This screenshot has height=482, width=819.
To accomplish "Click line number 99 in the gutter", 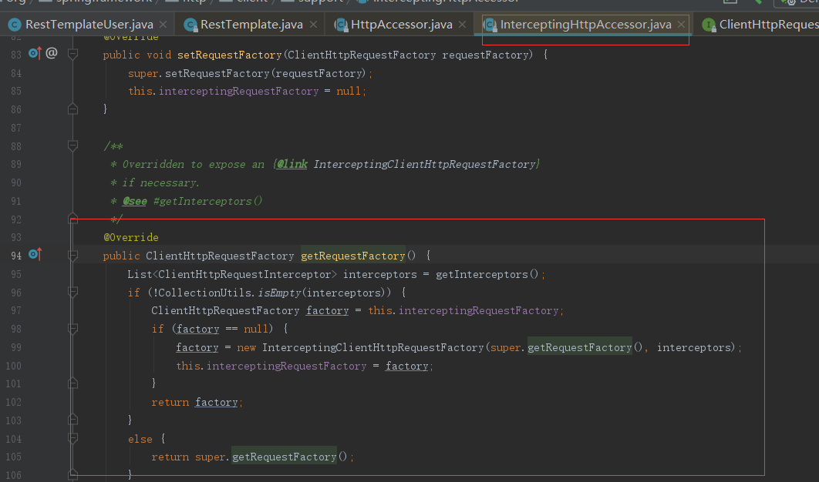I will click(16, 347).
